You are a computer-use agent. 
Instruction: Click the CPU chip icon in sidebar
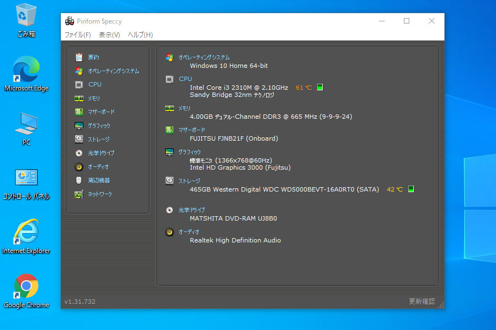(79, 84)
